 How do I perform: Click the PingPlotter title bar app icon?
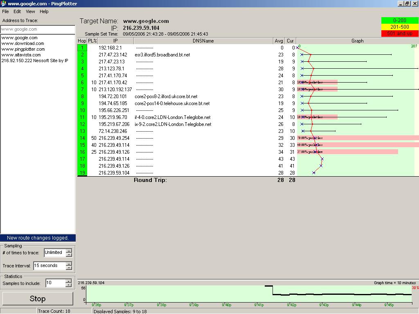coord(3,3)
